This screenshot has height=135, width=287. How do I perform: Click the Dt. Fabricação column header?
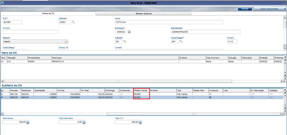(259, 91)
